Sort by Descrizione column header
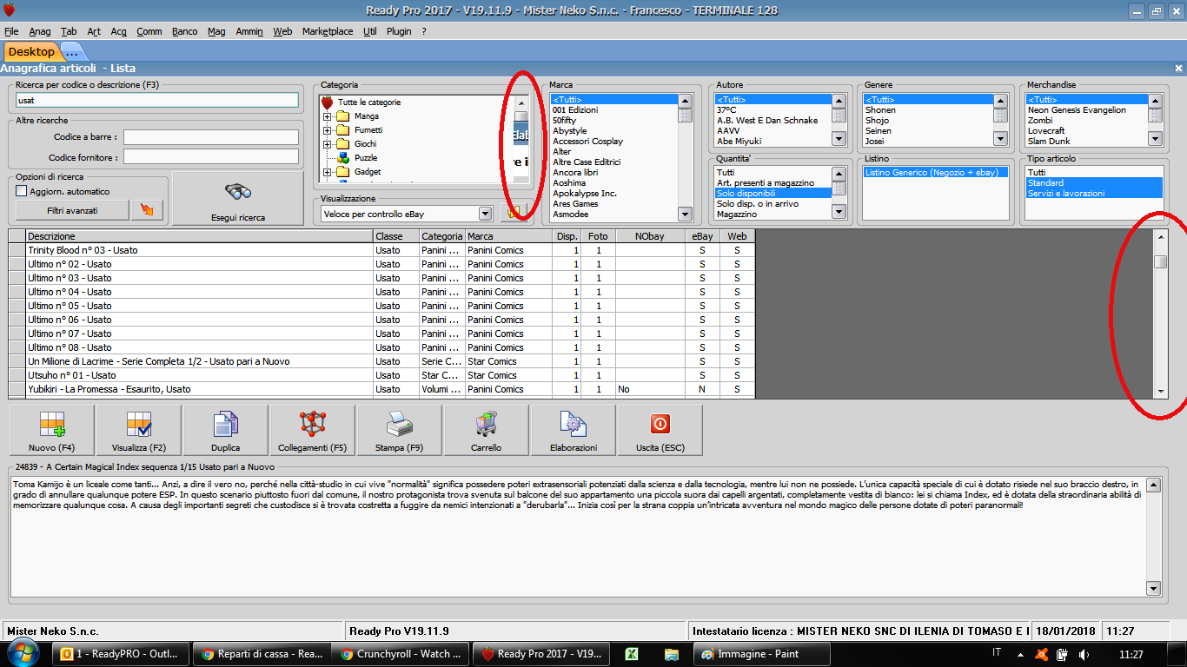Screen dimensions: 1187x667 click(x=199, y=236)
